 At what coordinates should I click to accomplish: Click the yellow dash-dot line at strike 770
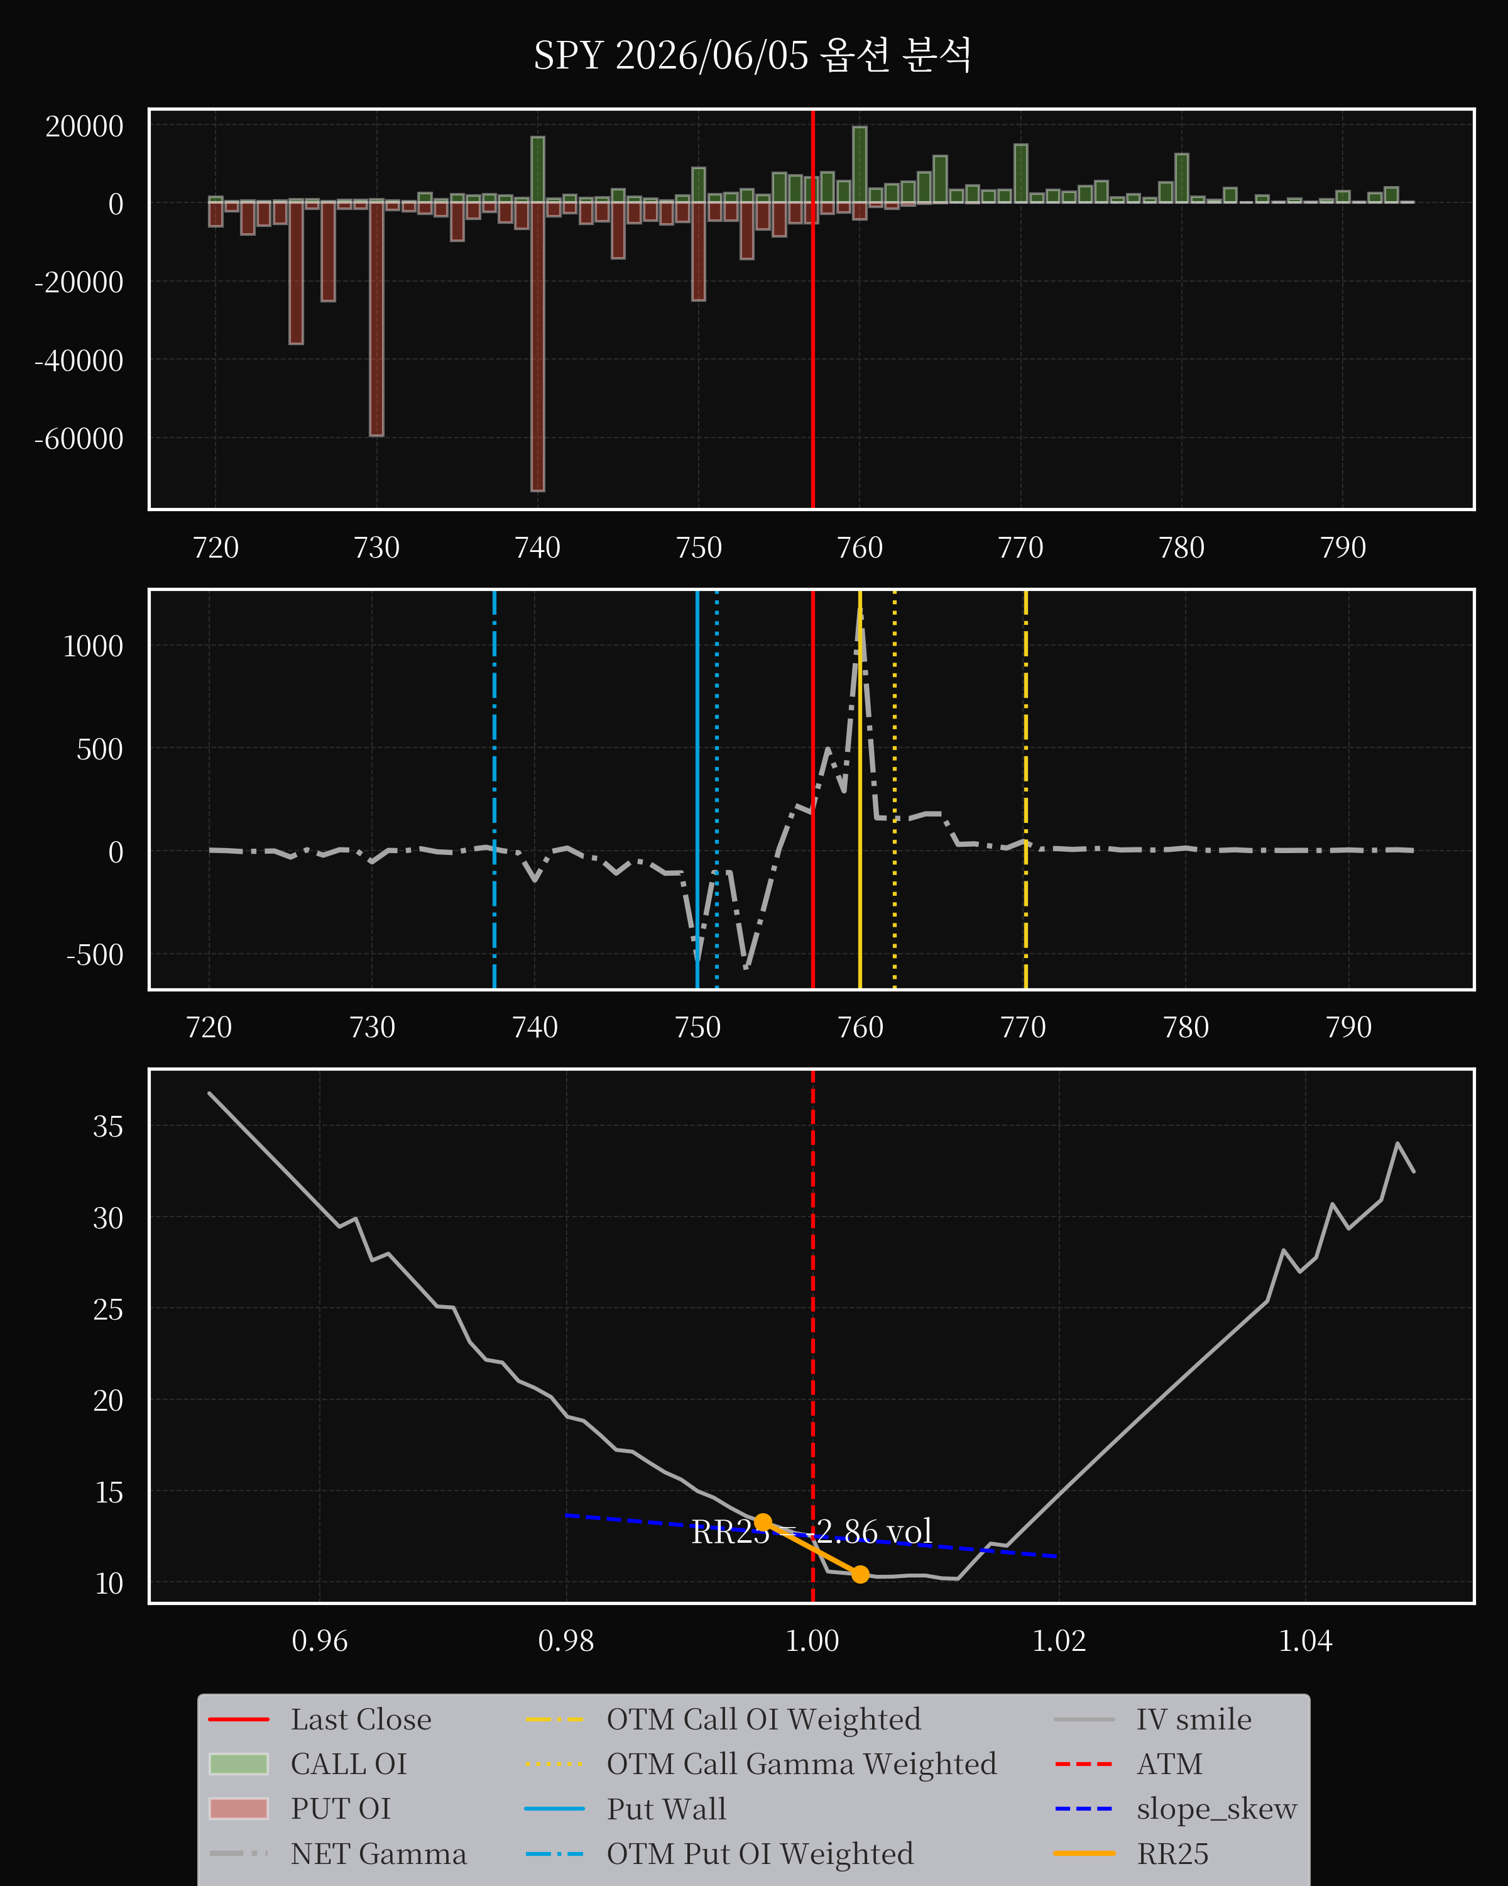1025,790
